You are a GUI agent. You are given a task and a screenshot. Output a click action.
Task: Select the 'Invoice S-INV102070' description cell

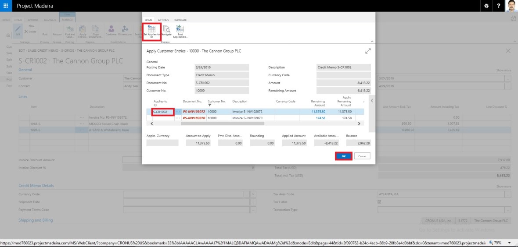(x=253, y=118)
